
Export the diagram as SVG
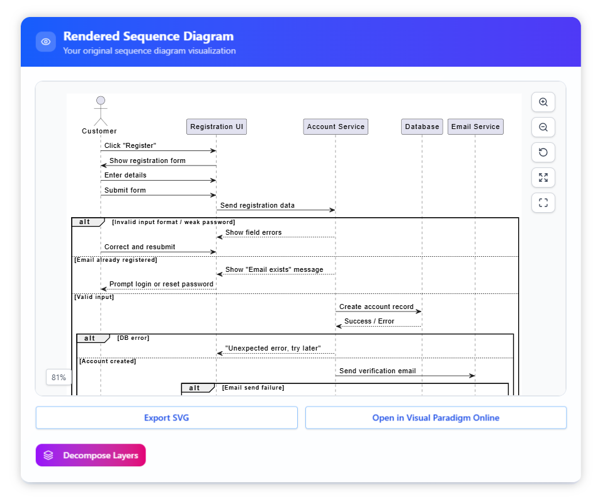[166, 418]
